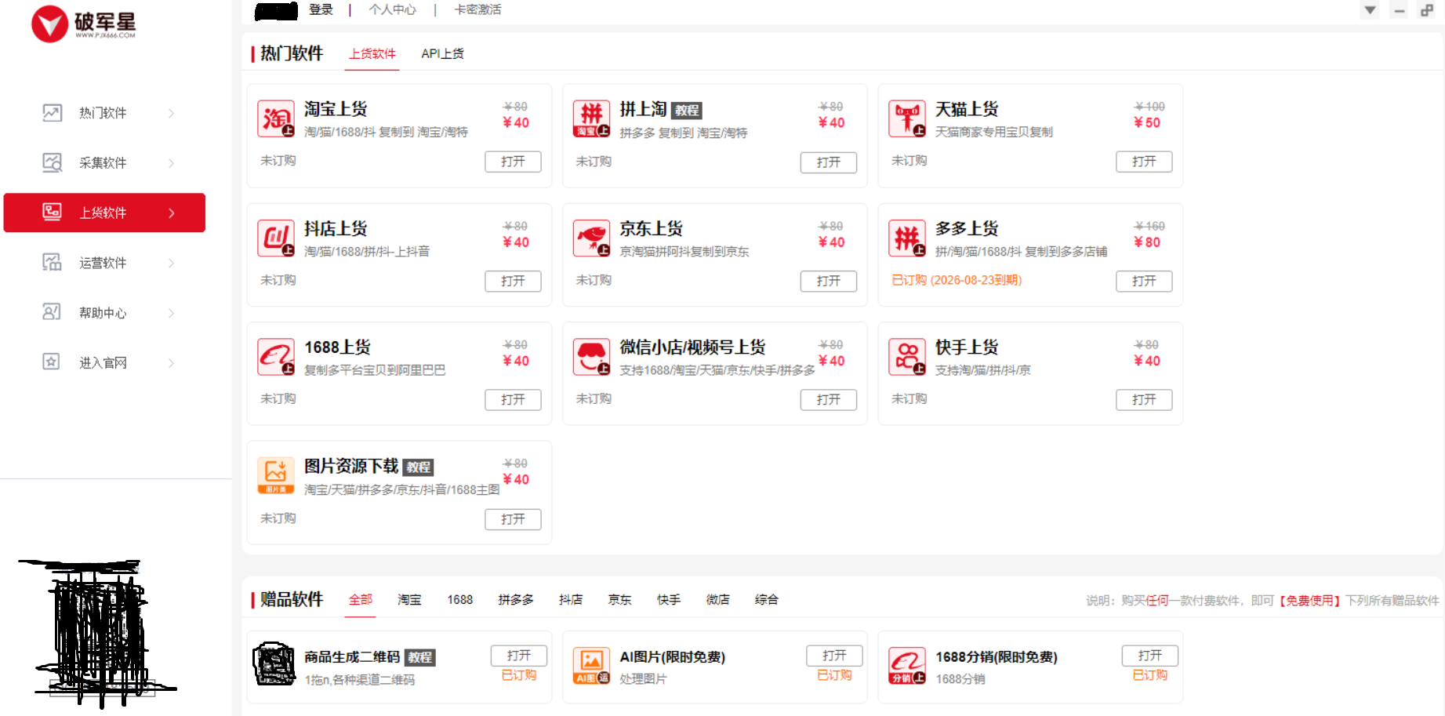The width and height of the screenshot is (1445, 716).
Task: Click the 淘宝上货 app icon
Action: click(x=276, y=118)
